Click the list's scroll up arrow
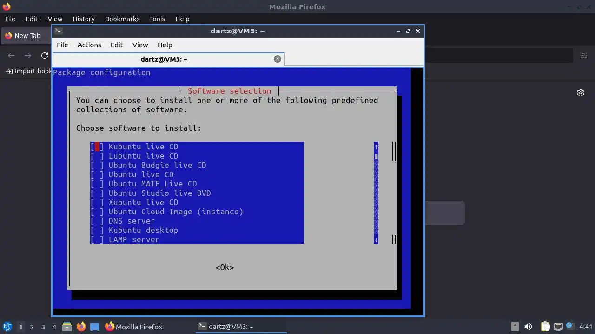 tap(376, 147)
